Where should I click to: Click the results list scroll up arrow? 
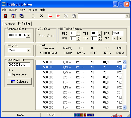point(124,62)
